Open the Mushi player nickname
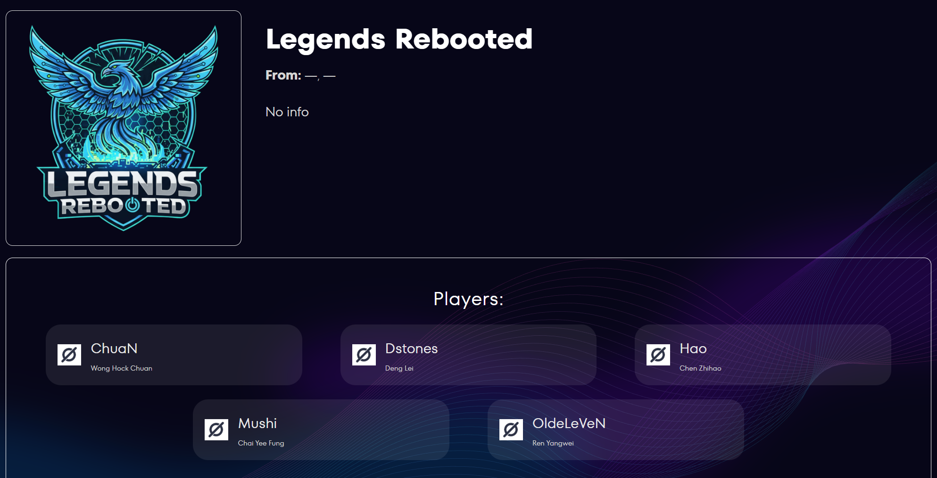 pyautogui.click(x=257, y=423)
